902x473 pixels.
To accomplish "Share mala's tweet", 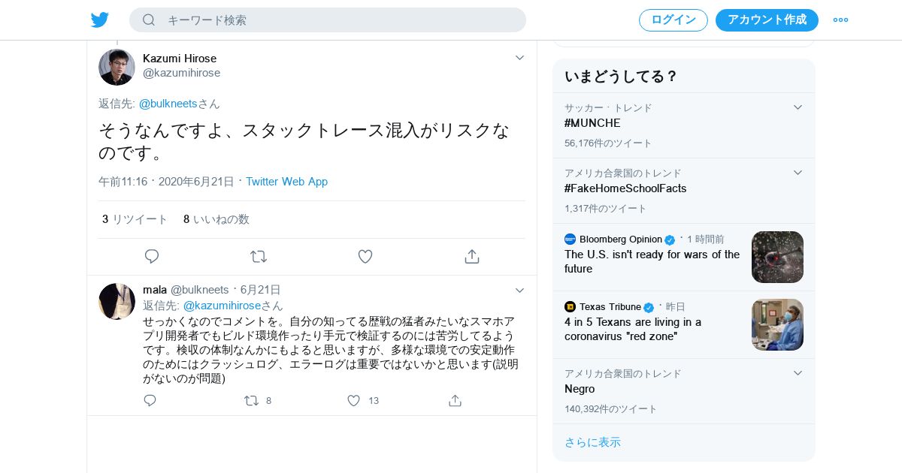I will click(455, 401).
